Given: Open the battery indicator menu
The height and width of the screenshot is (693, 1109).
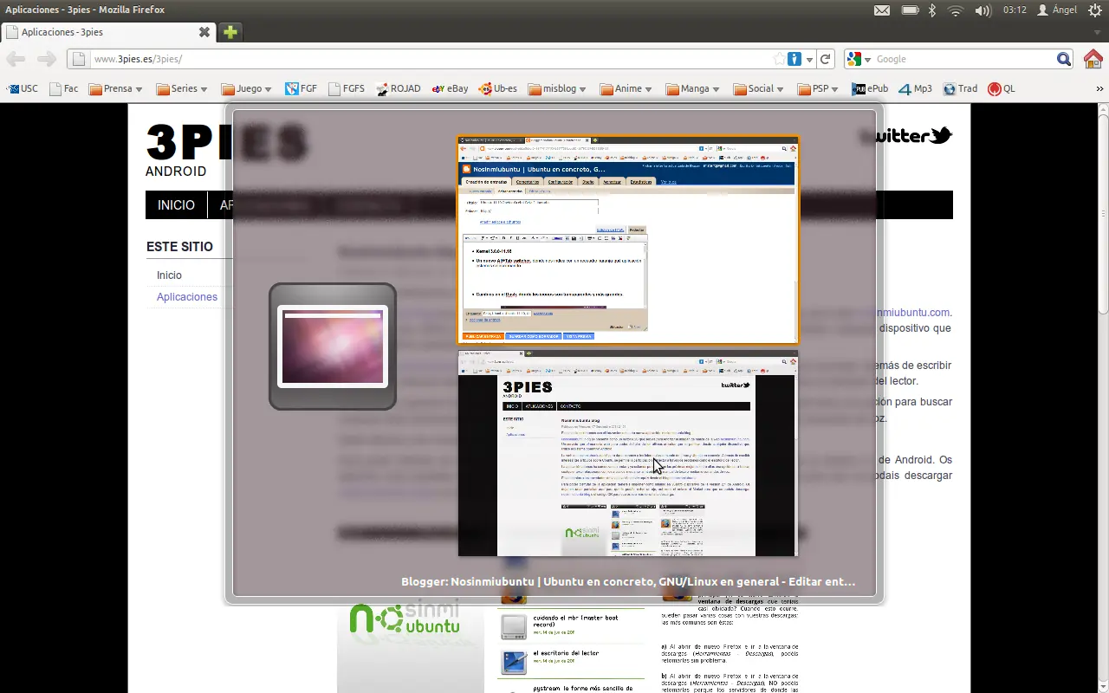Looking at the screenshot, I should click(910, 10).
